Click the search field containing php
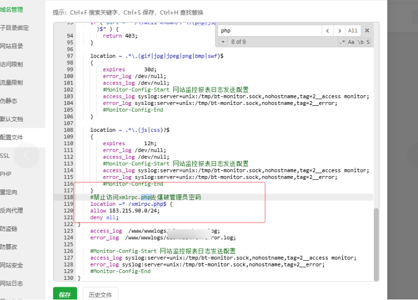The image size is (418, 300). [x=269, y=31]
